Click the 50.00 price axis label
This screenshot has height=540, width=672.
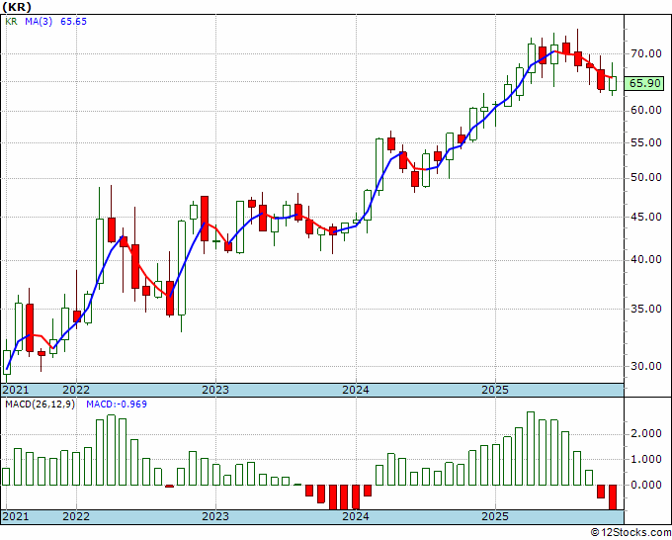pyautogui.click(x=646, y=178)
